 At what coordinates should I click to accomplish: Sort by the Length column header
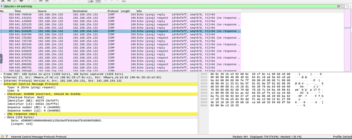click(x=128, y=11)
